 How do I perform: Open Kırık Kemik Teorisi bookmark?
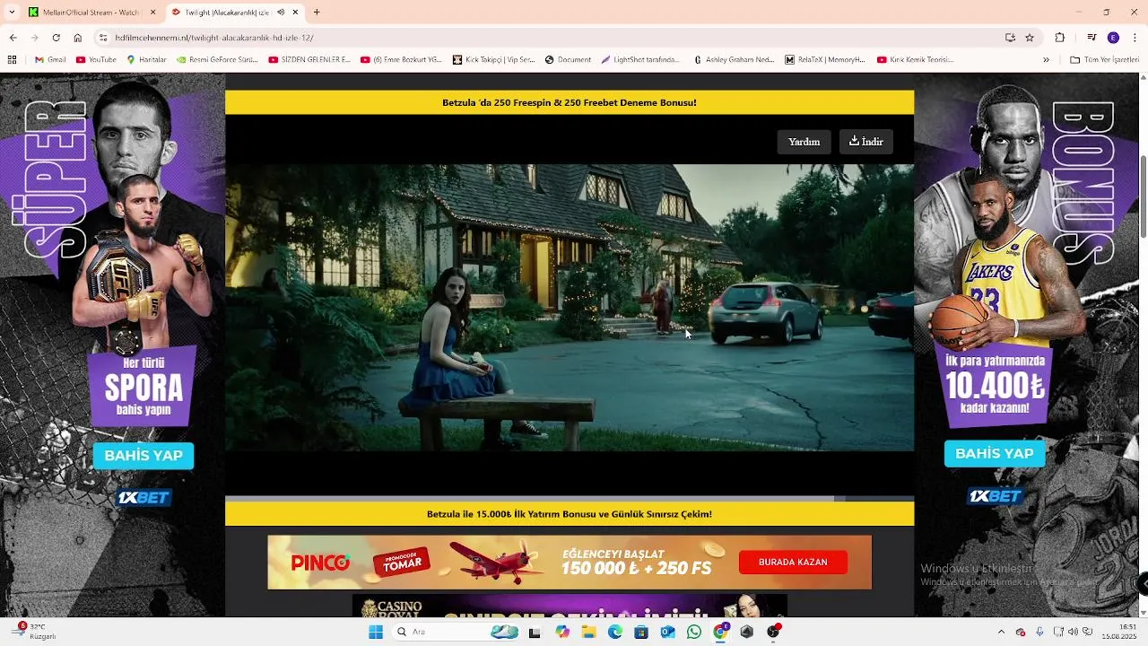[x=916, y=60]
